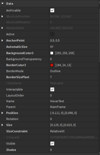The width and height of the screenshot is (100, 155).
Task: Expand the Size property arrow
Action: pos(2,125)
